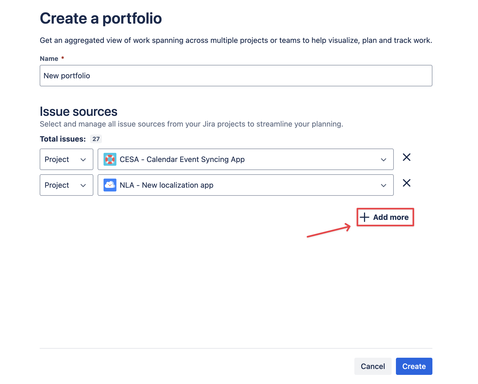Click the total issues count badge 27
The width and height of the screenshot is (478, 384).
[96, 139]
